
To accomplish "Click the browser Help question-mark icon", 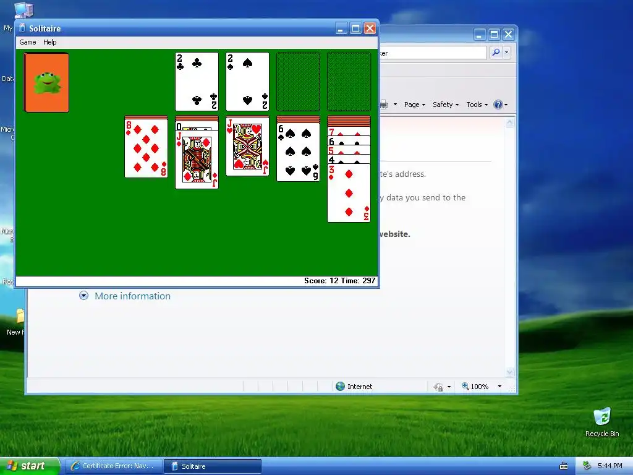I will click(x=498, y=105).
